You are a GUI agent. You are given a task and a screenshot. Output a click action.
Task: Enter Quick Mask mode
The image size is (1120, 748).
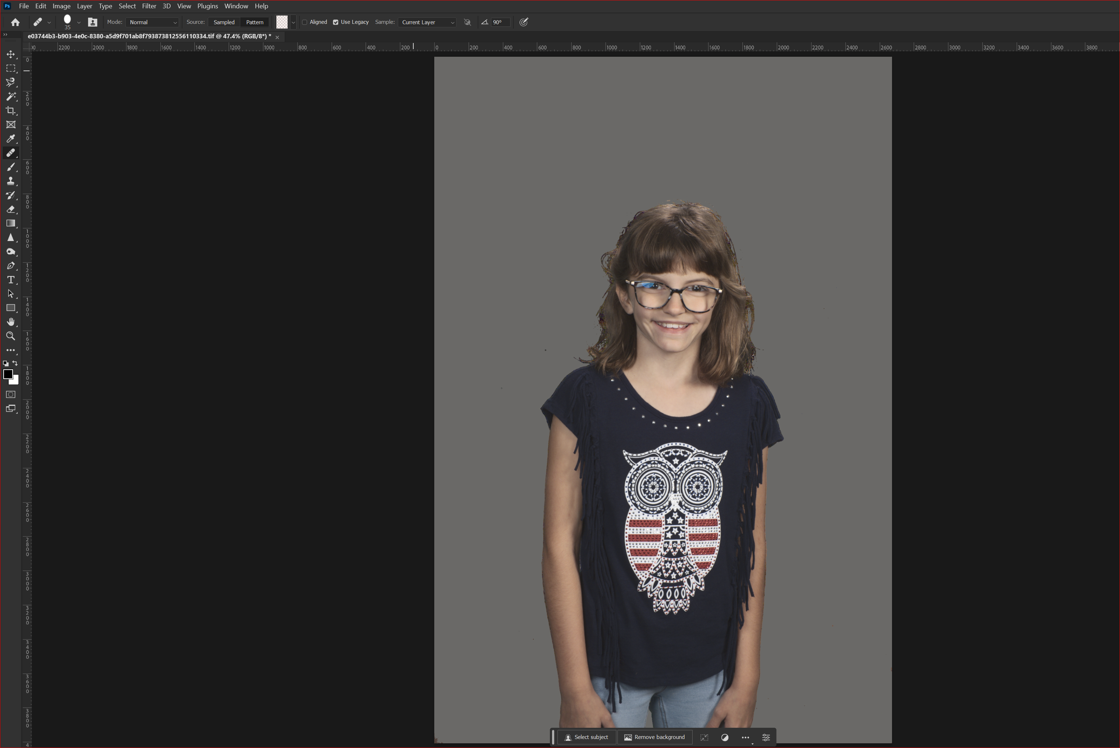point(10,395)
